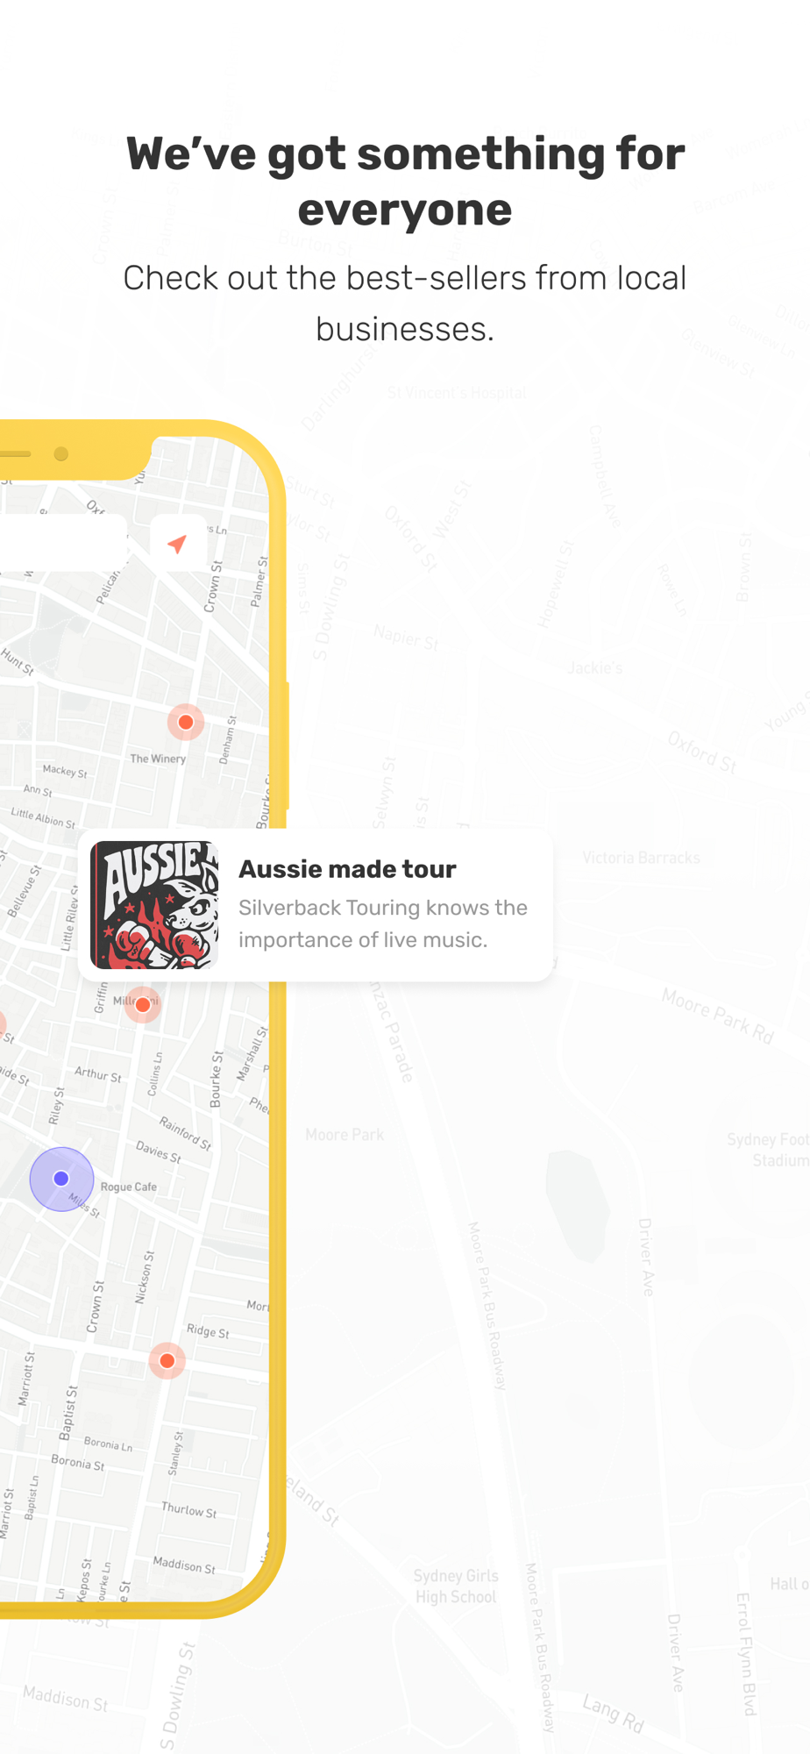Image resolution: width=810 pixels, height=1754 pixels.
Task: Tap the phone front camera dot
Action: 60,453
